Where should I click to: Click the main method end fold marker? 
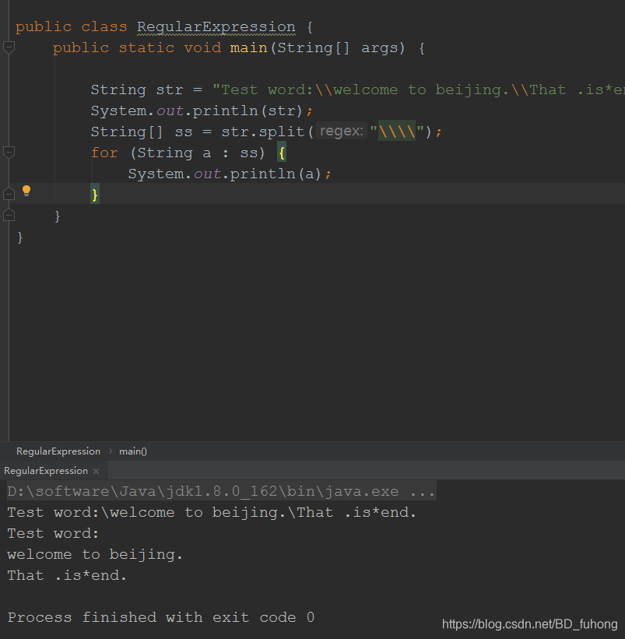point(9,215)
